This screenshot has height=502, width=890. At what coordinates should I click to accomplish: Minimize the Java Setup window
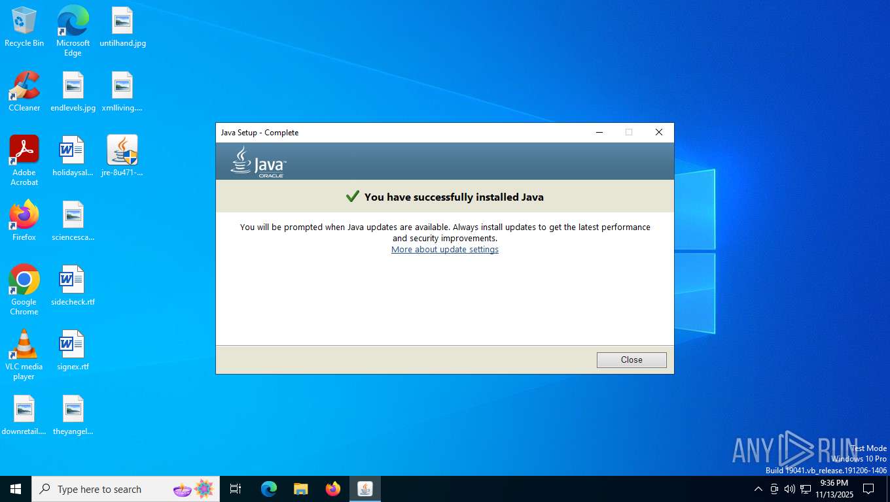coord(599,132)
